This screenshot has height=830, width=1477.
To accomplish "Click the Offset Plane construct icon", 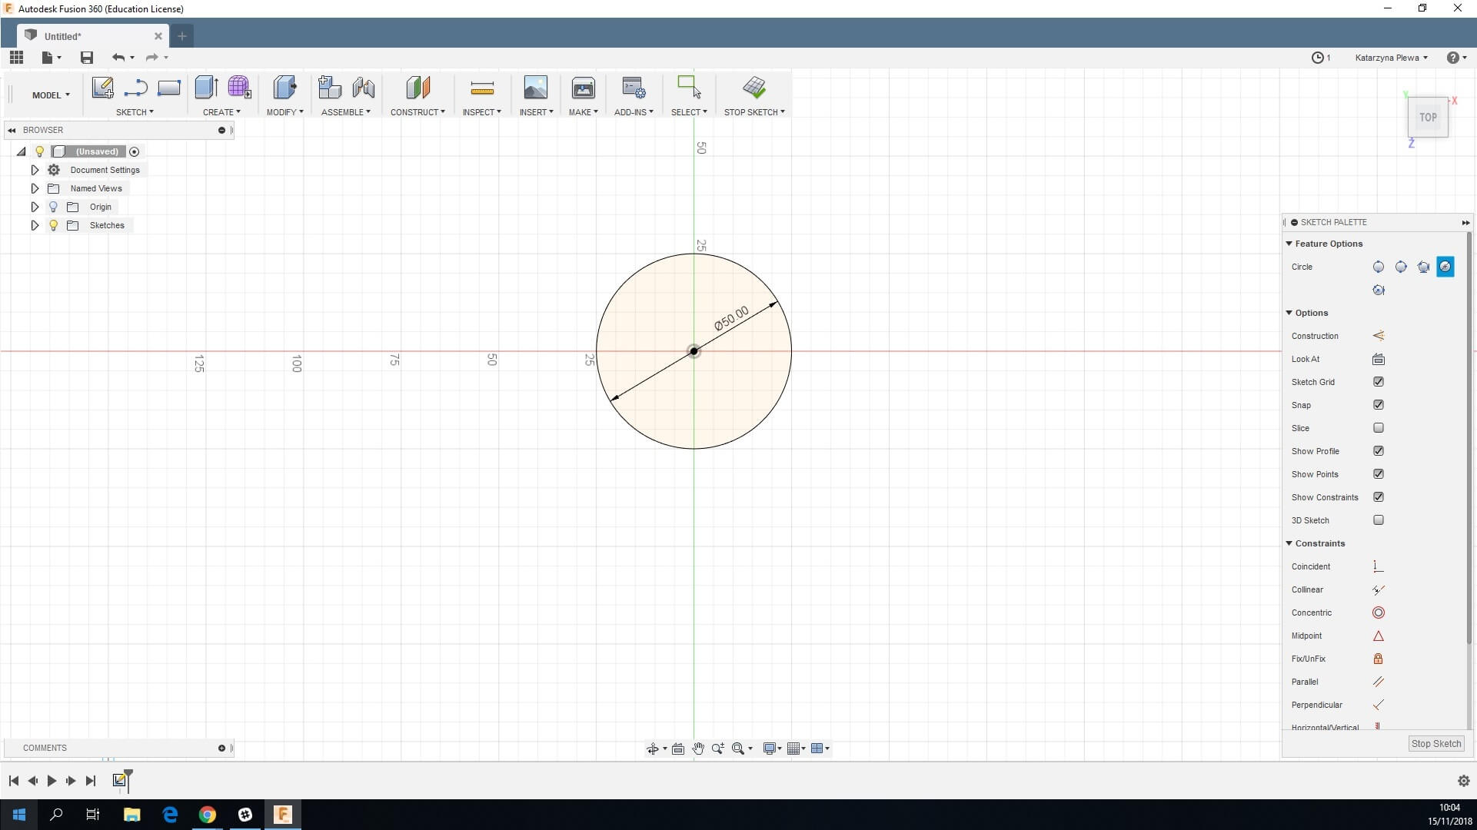I will coord(418,88).
